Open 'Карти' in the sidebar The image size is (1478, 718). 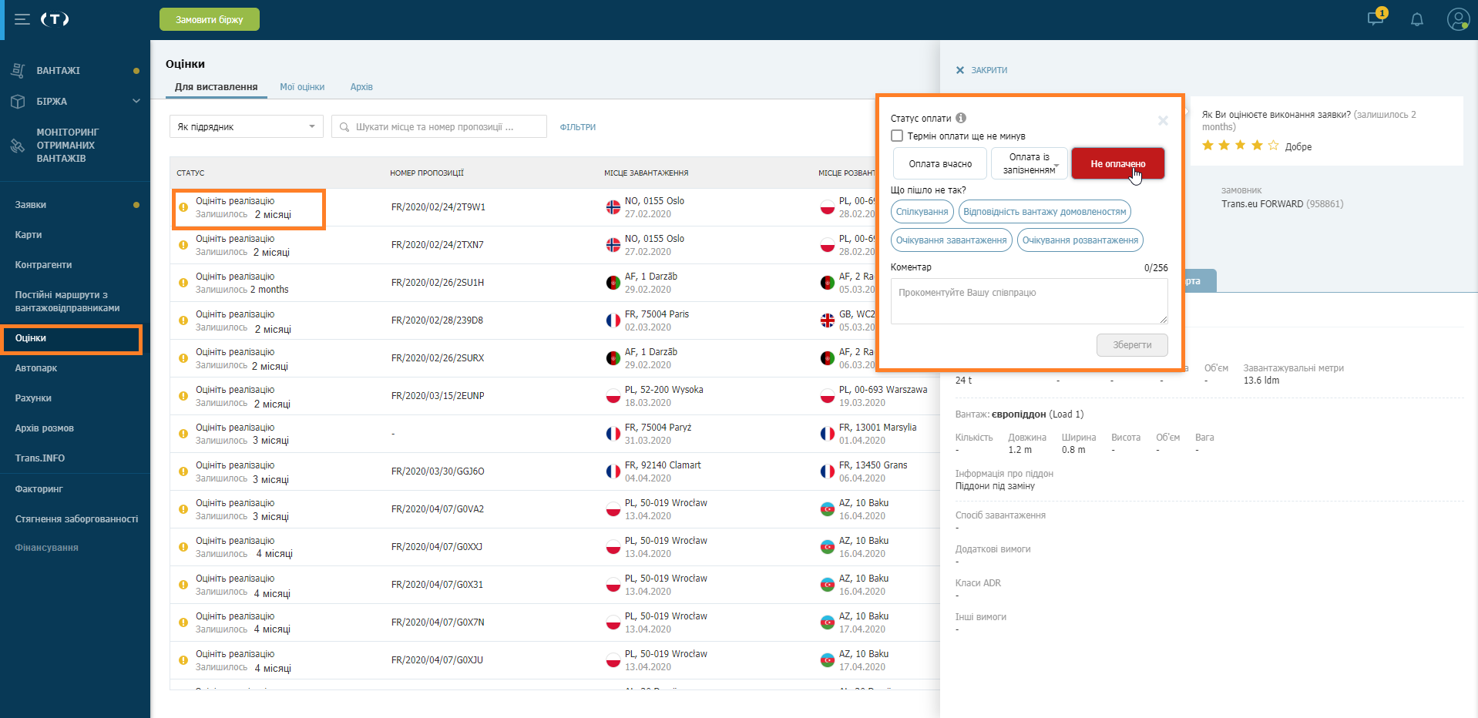(x=29, y=235)
